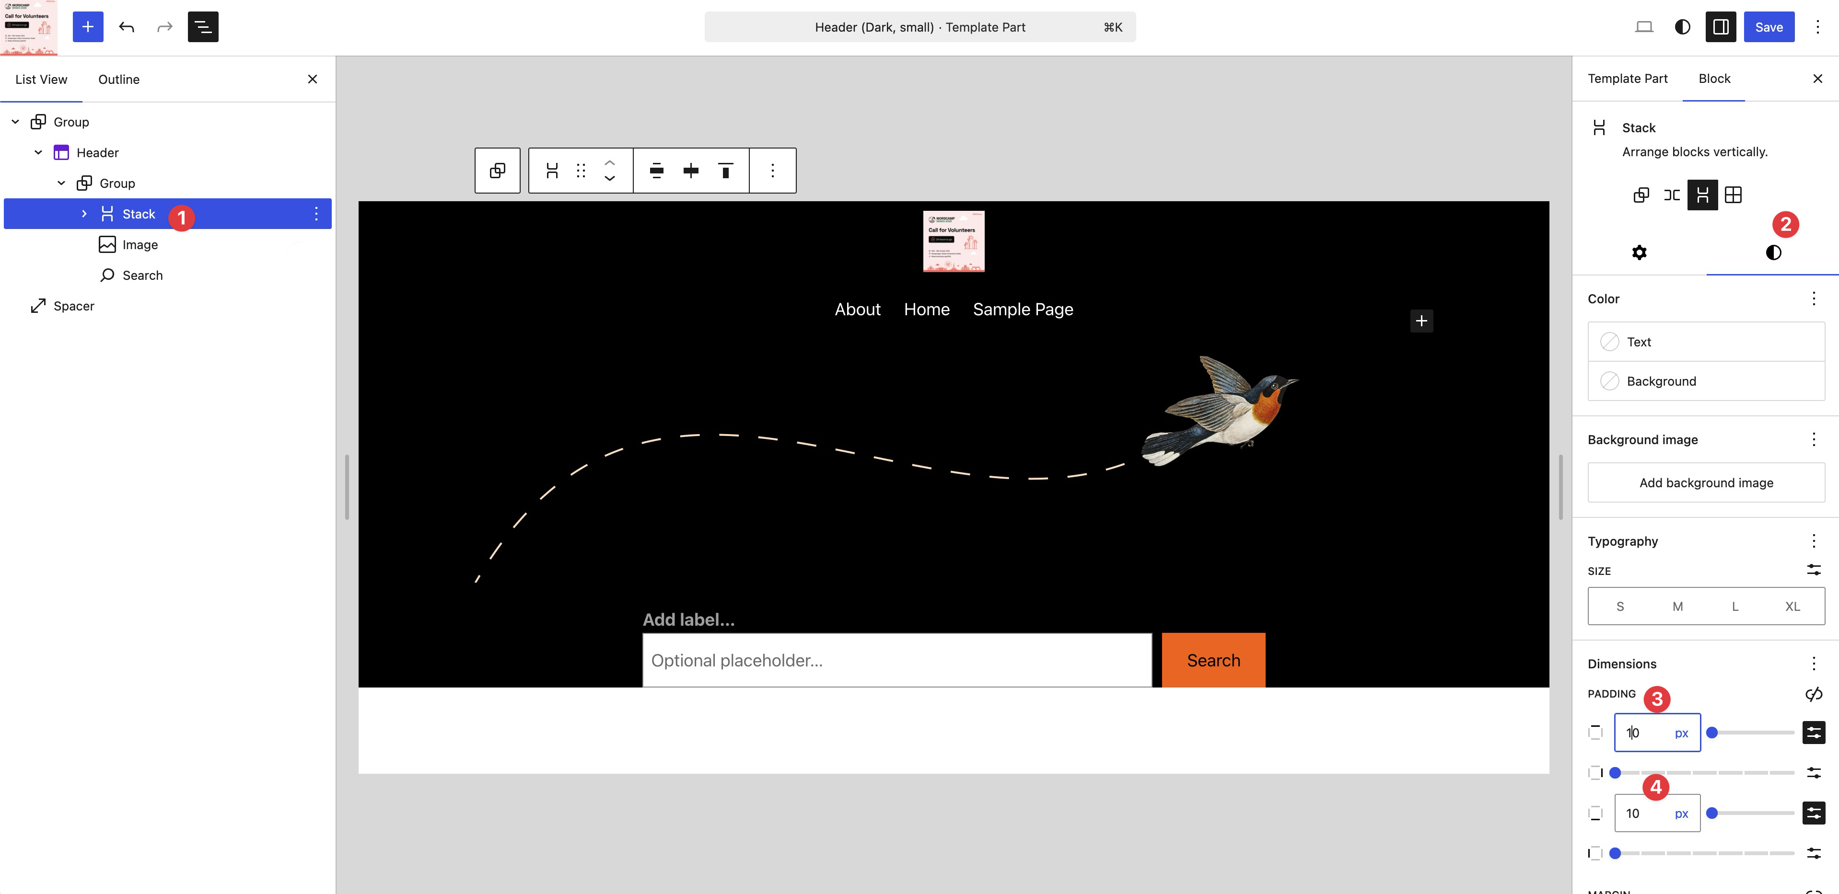The image size is (1839, 894).
Task: Select the Grid variation icon
Action: (x=1734, y=195)
